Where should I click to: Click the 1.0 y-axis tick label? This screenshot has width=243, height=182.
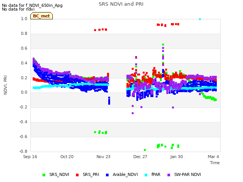point(24,19)
